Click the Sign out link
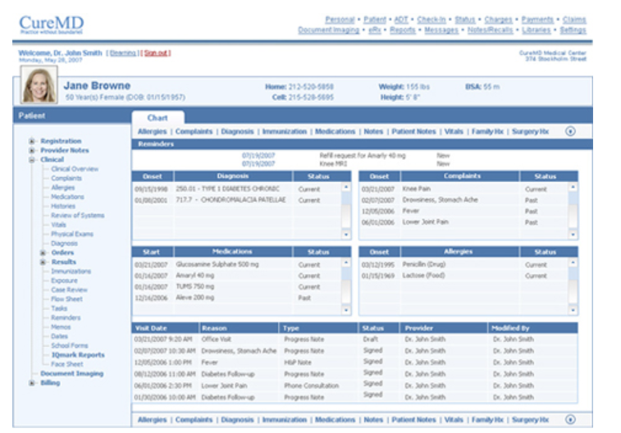 click(156, 53)
